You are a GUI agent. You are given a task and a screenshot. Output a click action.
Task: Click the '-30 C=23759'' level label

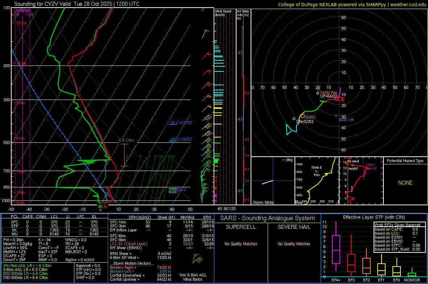(181, 123)
